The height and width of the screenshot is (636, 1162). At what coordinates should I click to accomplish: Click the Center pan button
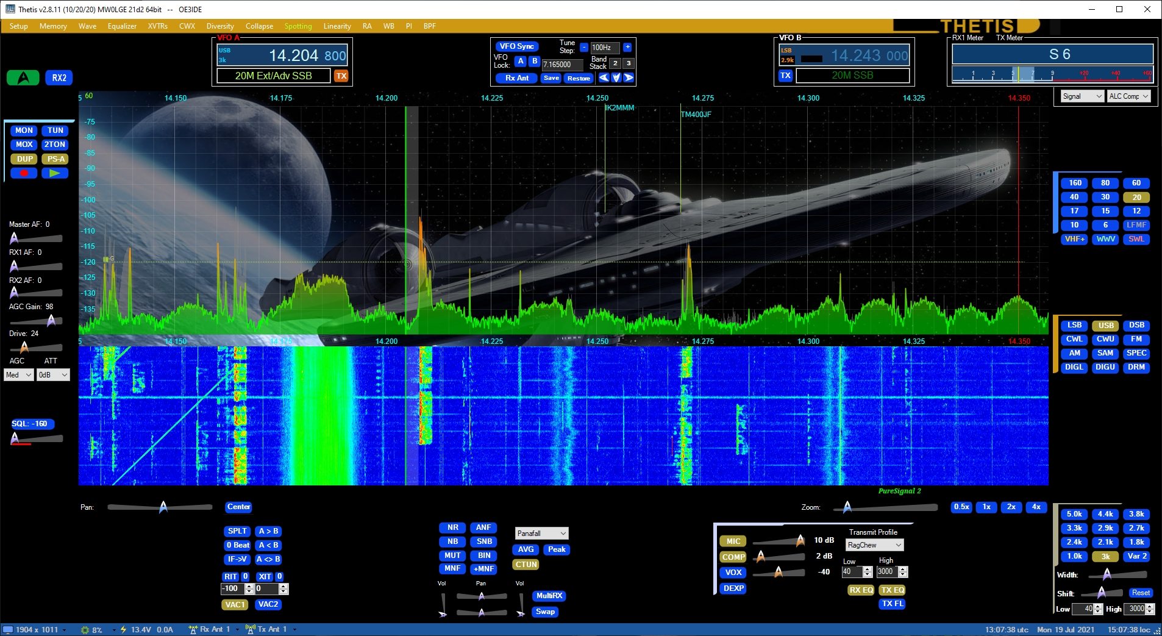(238, 507)
